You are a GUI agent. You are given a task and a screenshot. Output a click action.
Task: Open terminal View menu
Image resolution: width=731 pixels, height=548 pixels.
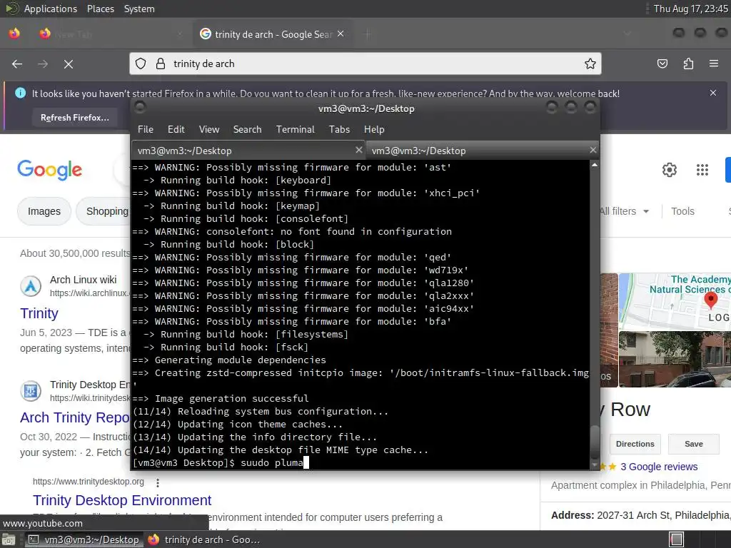[209, 129]
